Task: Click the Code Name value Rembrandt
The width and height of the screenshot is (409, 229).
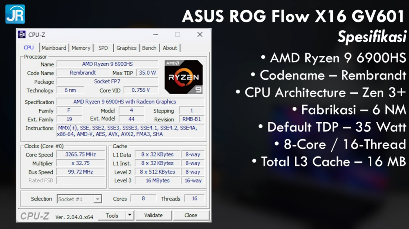Action: (x=83, y=73)
